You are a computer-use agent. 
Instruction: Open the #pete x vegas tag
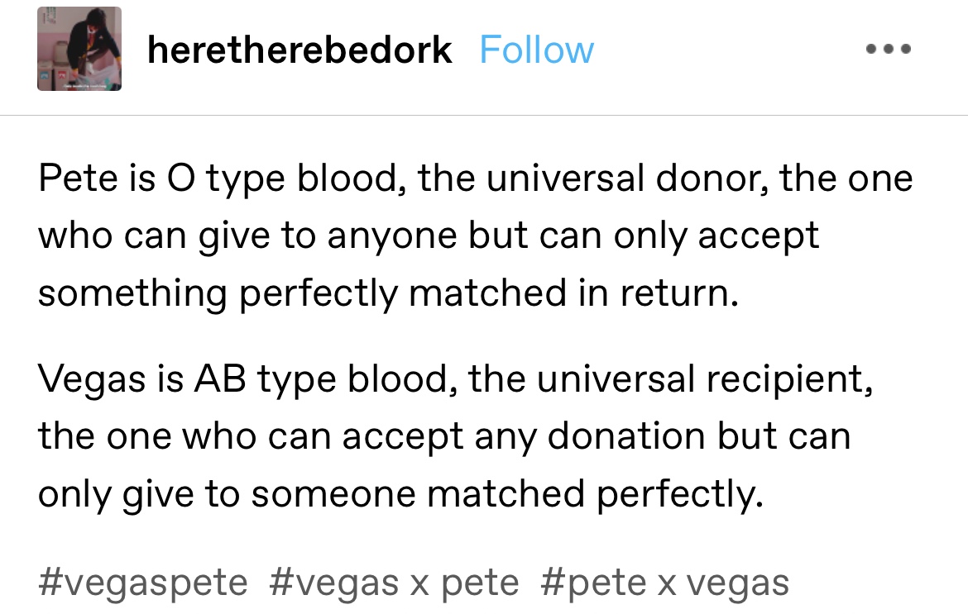(664, 583)
